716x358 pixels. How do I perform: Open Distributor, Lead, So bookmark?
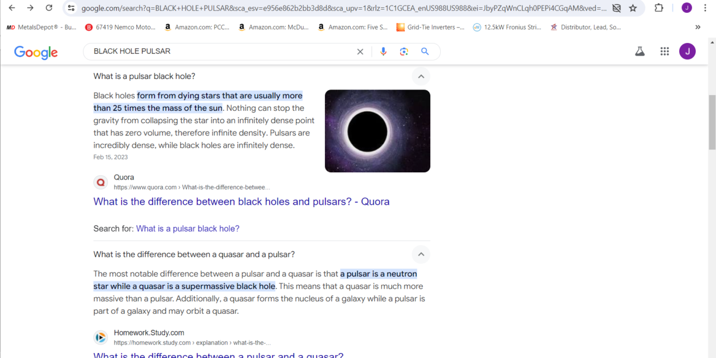(586, 27)
